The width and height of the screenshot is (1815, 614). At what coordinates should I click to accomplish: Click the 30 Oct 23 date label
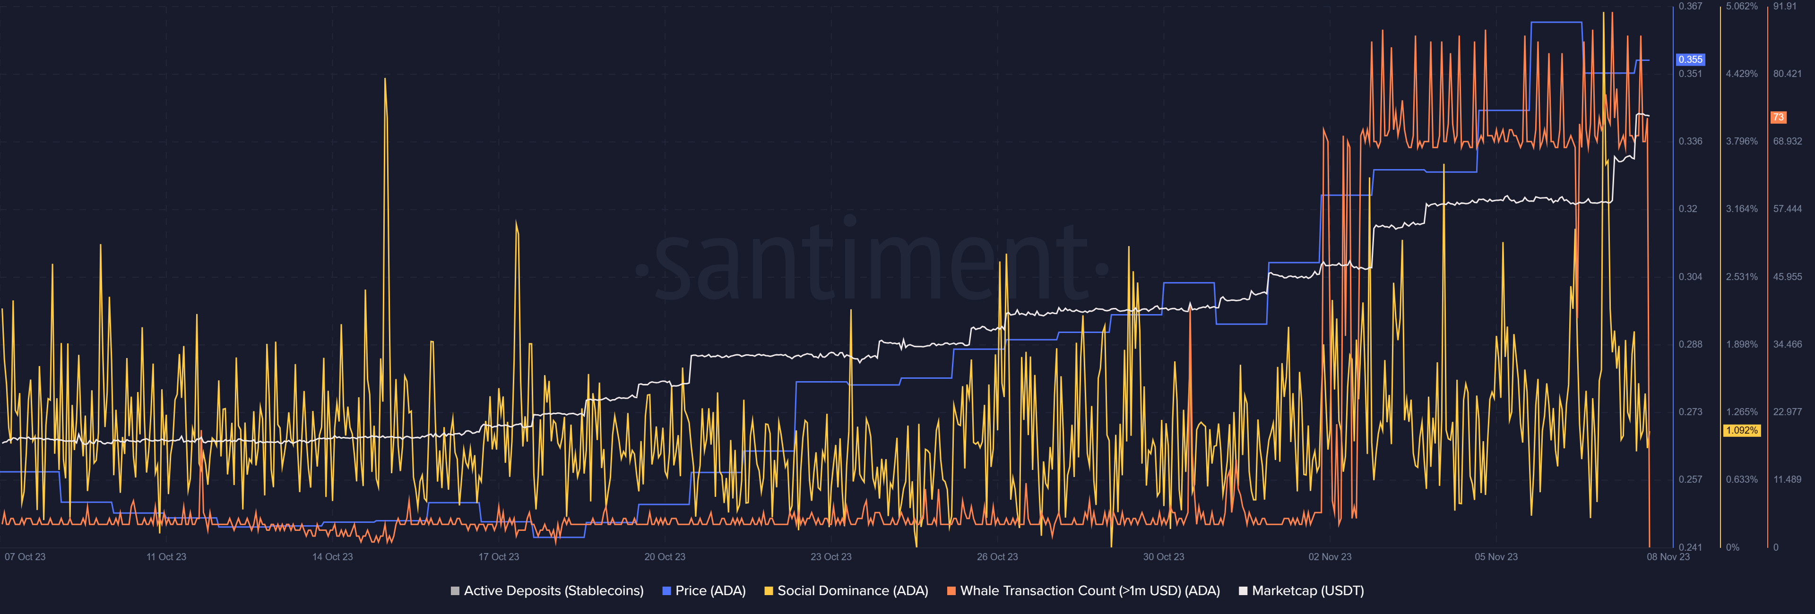1163,557
